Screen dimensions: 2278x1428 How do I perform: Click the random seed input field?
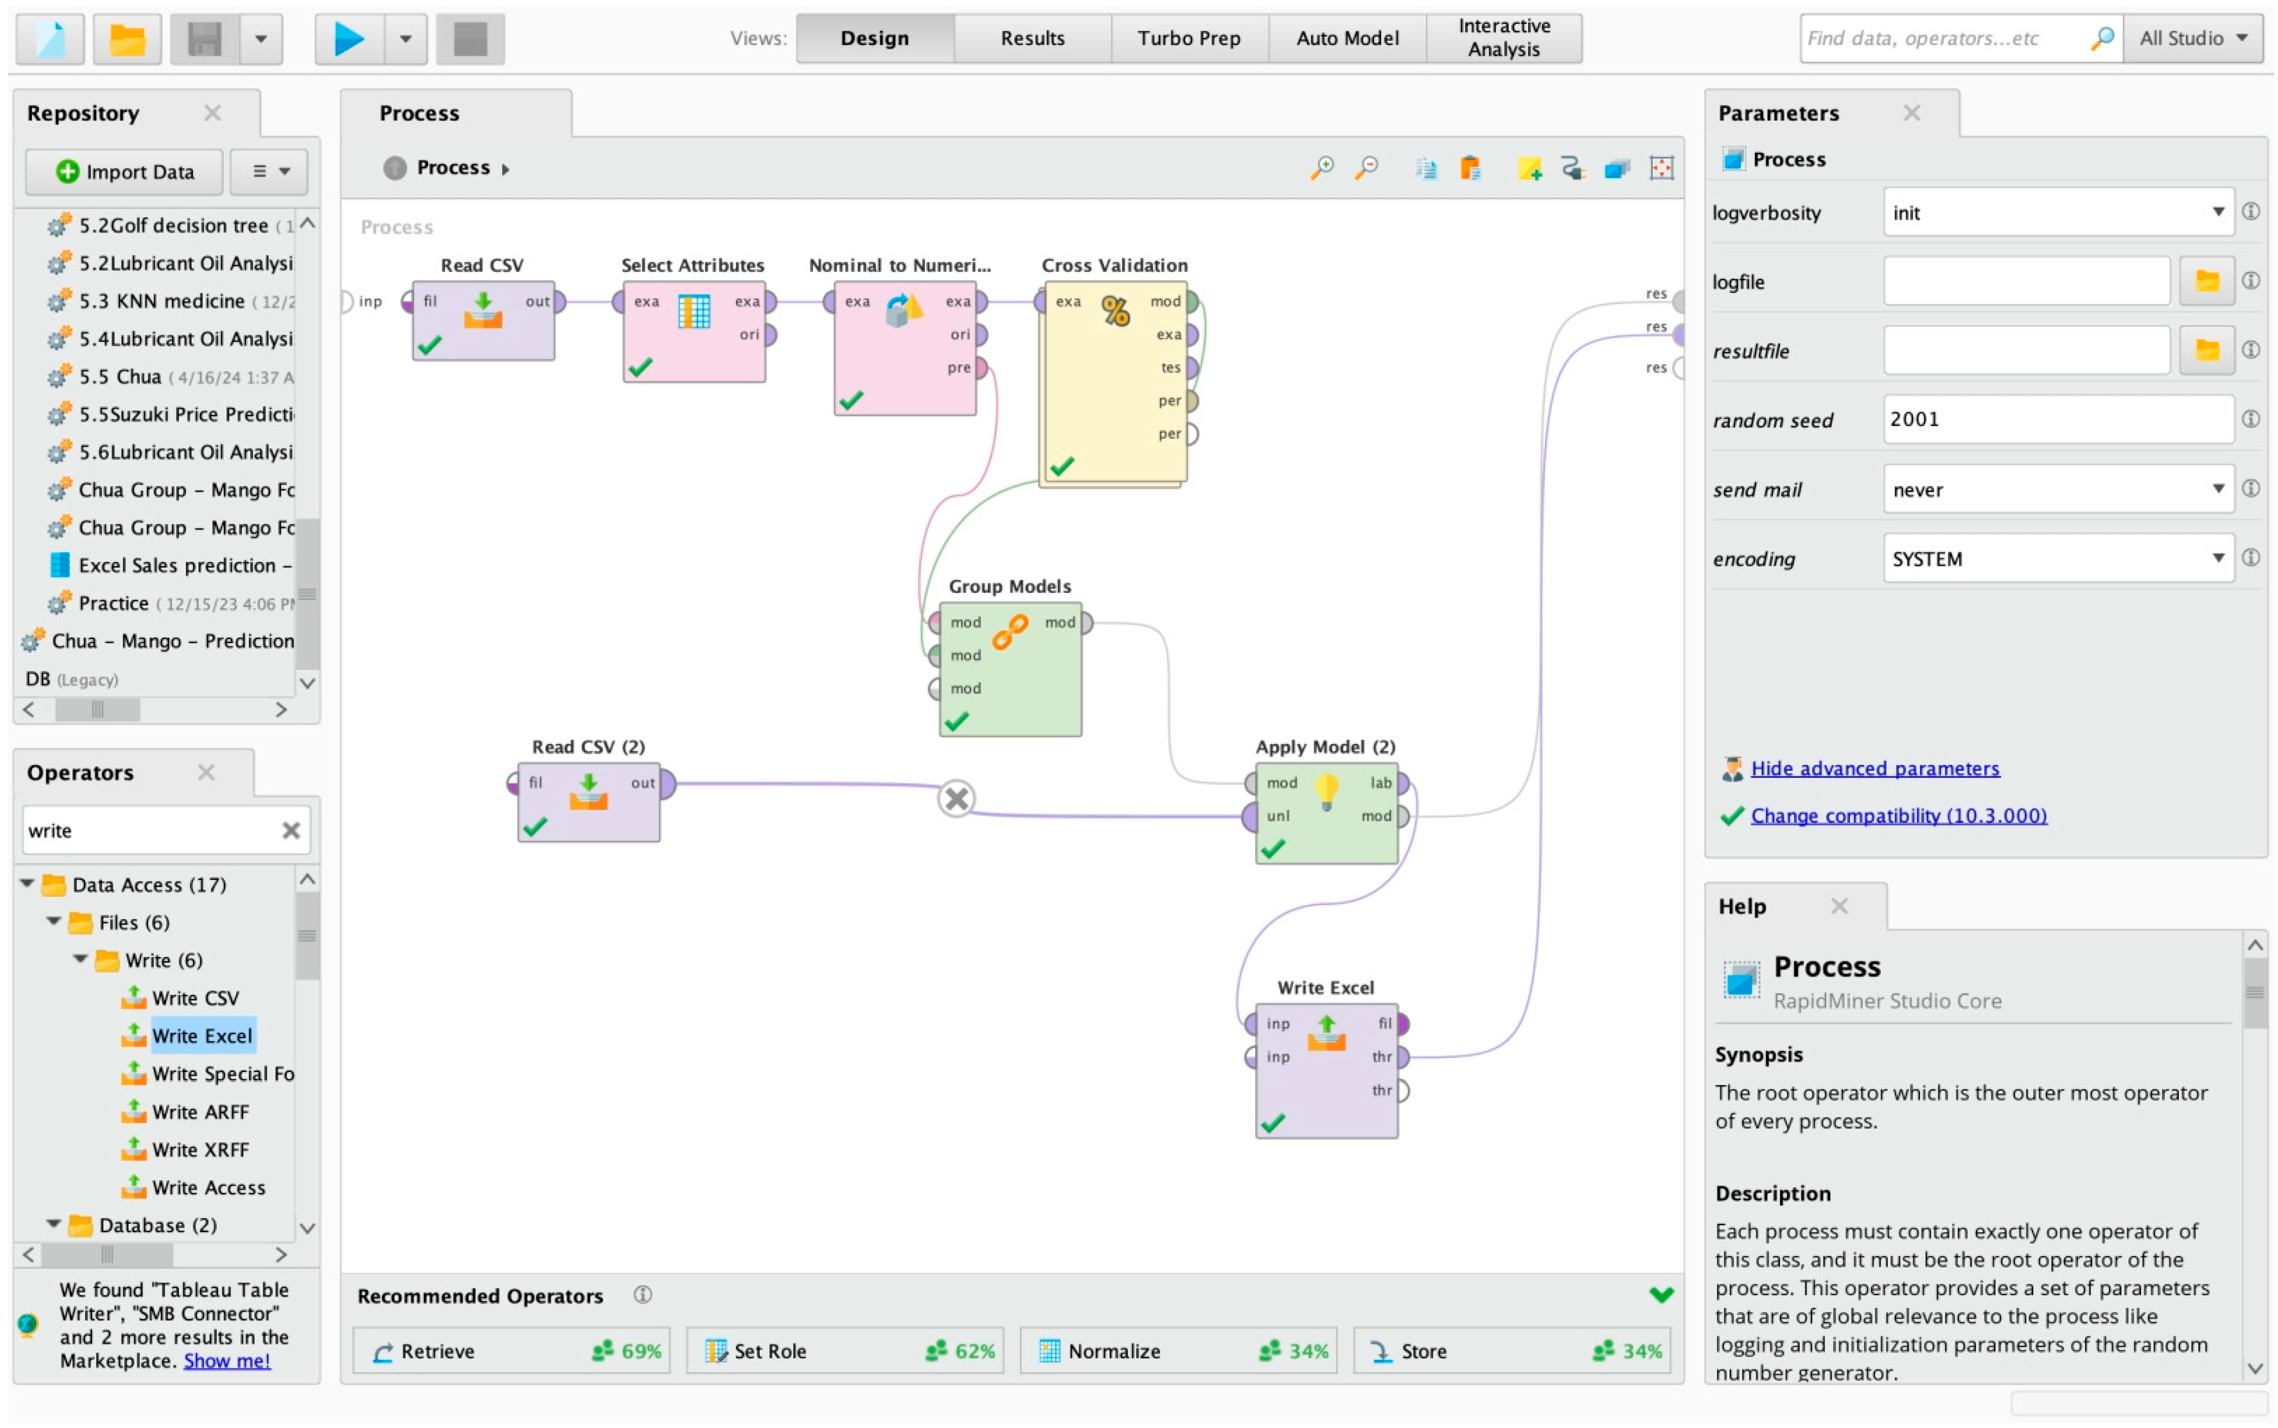click(2057, 419)
